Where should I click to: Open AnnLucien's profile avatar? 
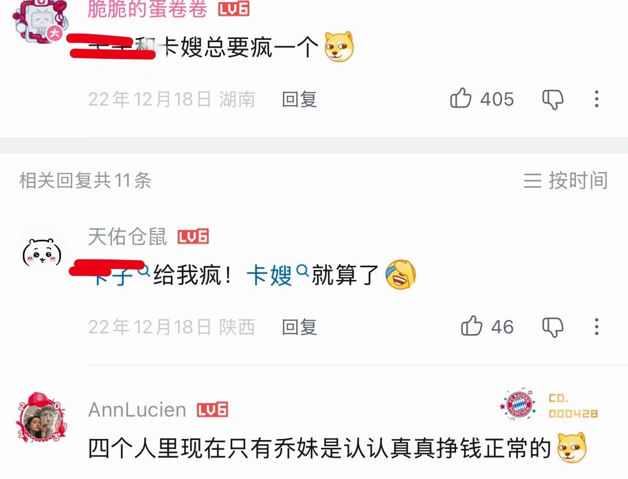[42, 419]
